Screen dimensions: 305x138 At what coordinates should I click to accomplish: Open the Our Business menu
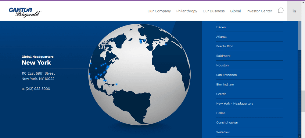[213, 11]
